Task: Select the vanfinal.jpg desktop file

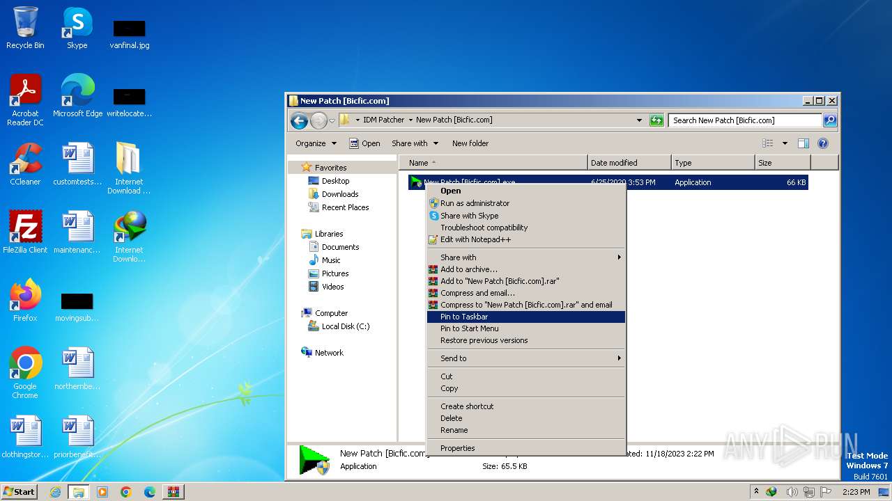Action: click(x=129, y=33)
